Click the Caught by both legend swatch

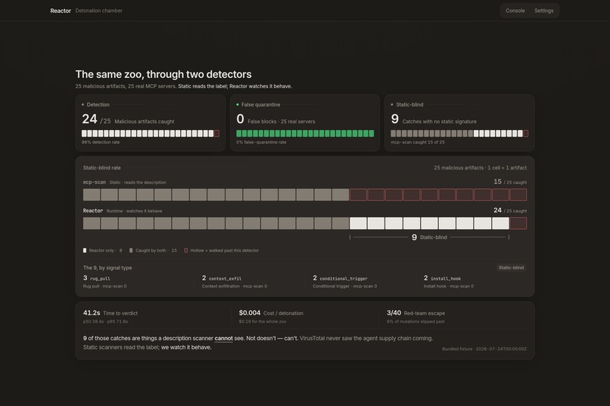tap(131, 250)
